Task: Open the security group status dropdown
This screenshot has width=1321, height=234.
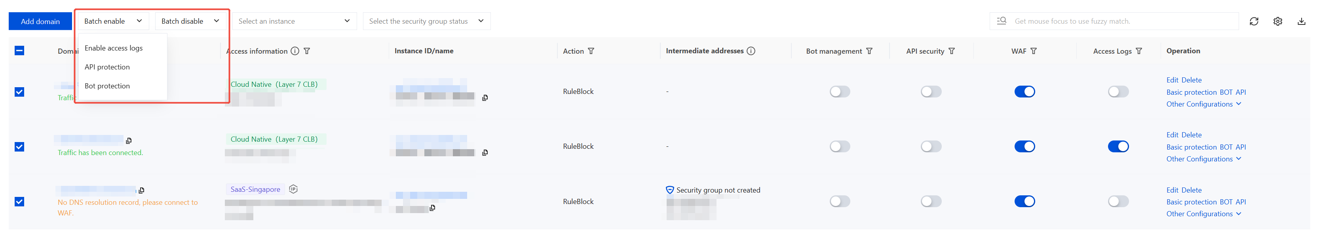Action: 426,21
